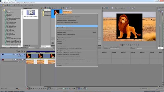Viewport: 164px width, 92px height.
Task: Click Play From Start in timeline transport
Action: coord(31,89)
